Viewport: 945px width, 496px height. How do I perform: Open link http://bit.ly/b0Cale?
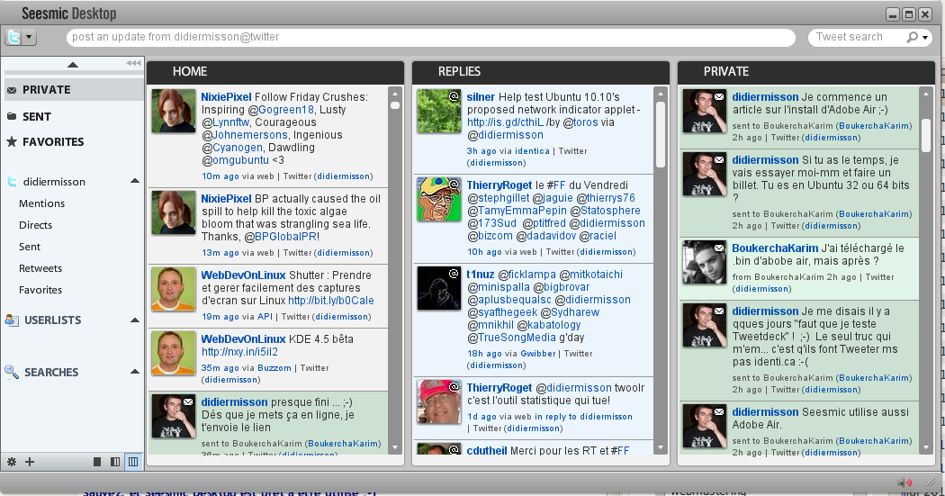(x=331, y=301)
